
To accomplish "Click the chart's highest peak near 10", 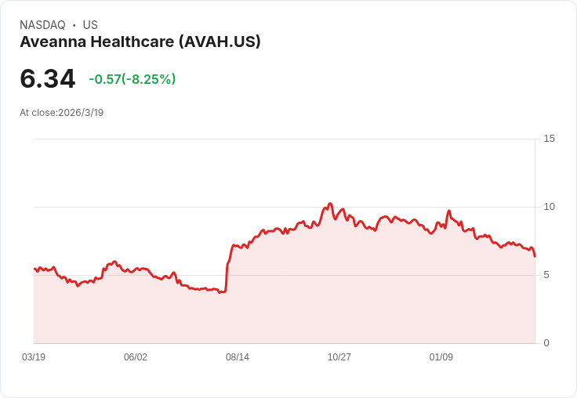I will pos(330,204).
